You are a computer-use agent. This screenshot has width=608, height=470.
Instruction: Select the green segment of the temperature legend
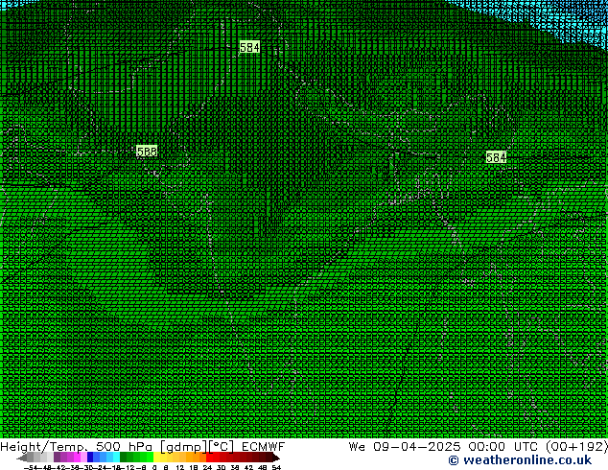(136, 458)
